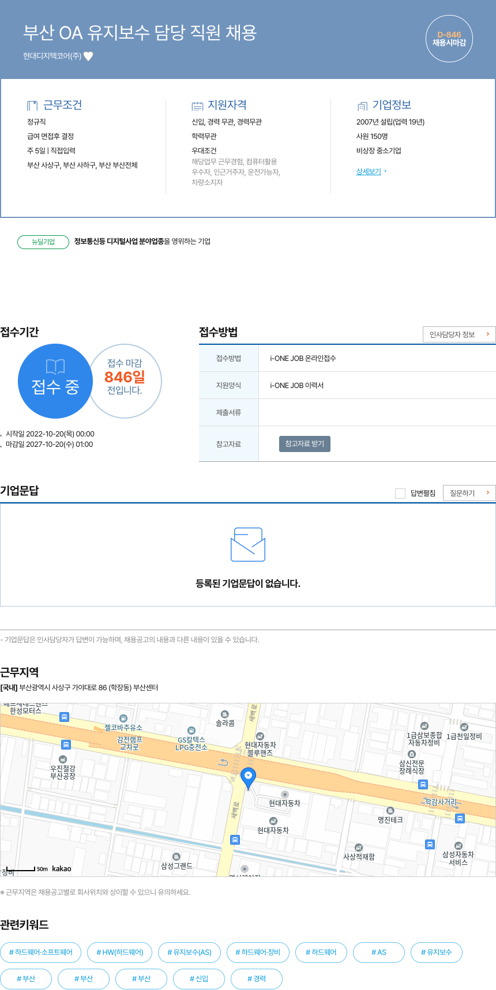The width and height of the screenshot is (496, 990).
Task: Click the 부산 OA 유지보수 담당 직원 채용 title
Action: (140, 32)
